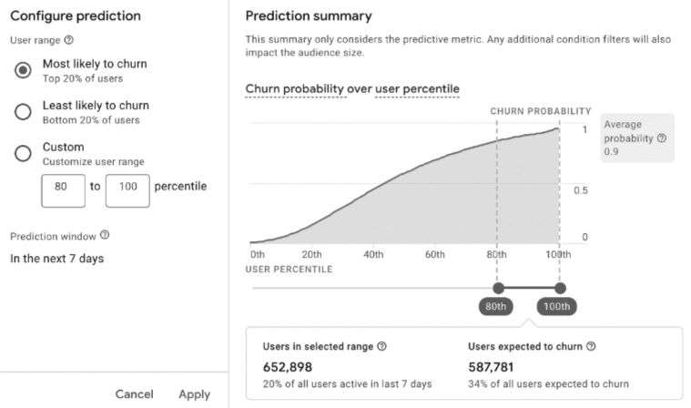Click the churn curve end point at 100th
The height and width of the screenshot is (408, 691).
coord(558,129)
